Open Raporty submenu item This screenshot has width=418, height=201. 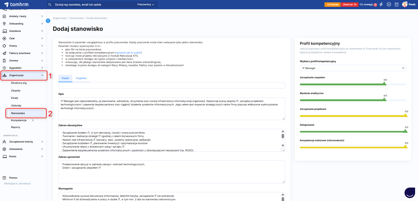(16, 127)
